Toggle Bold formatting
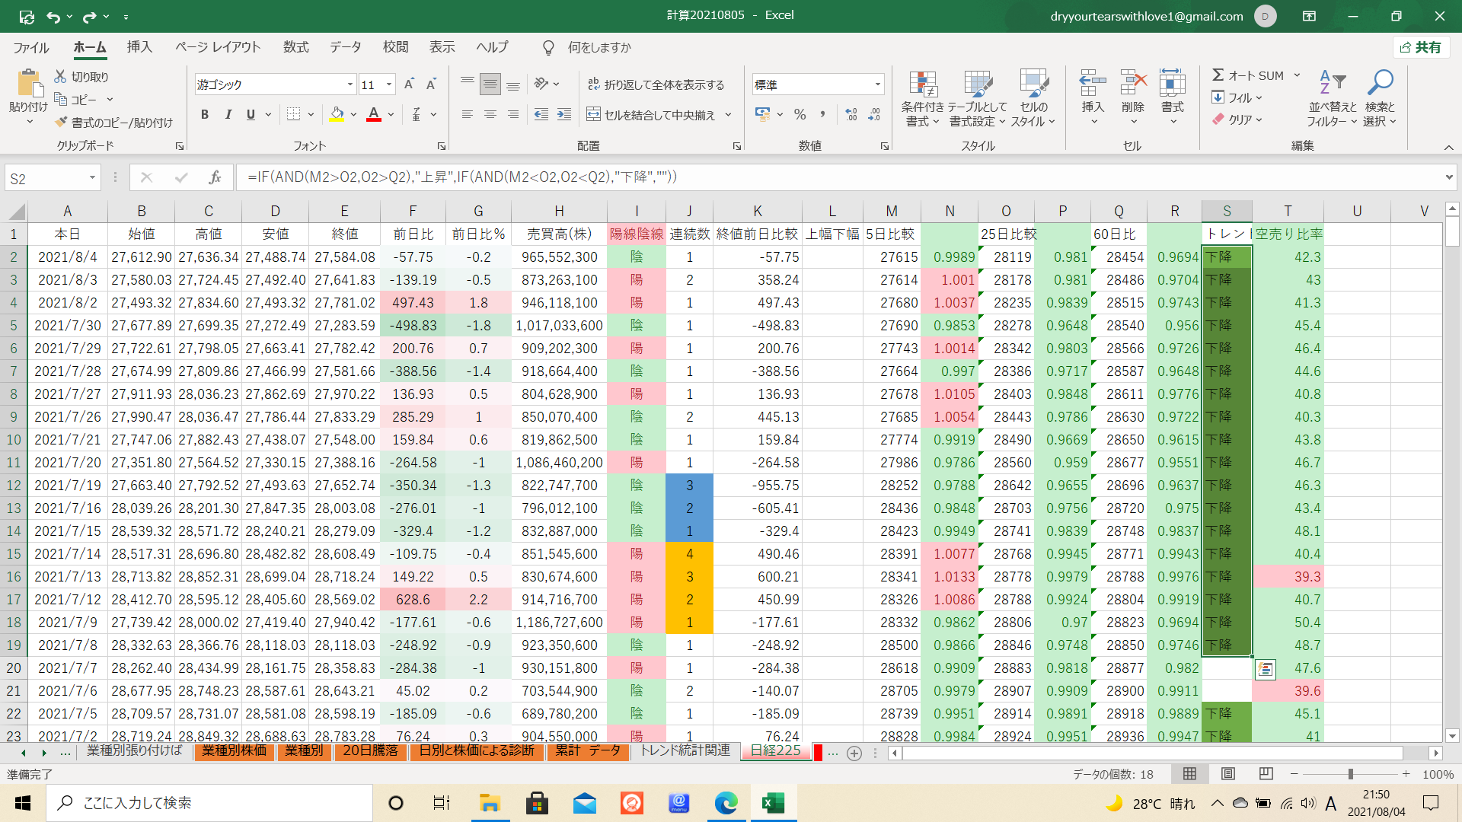 tap(205, 114)
